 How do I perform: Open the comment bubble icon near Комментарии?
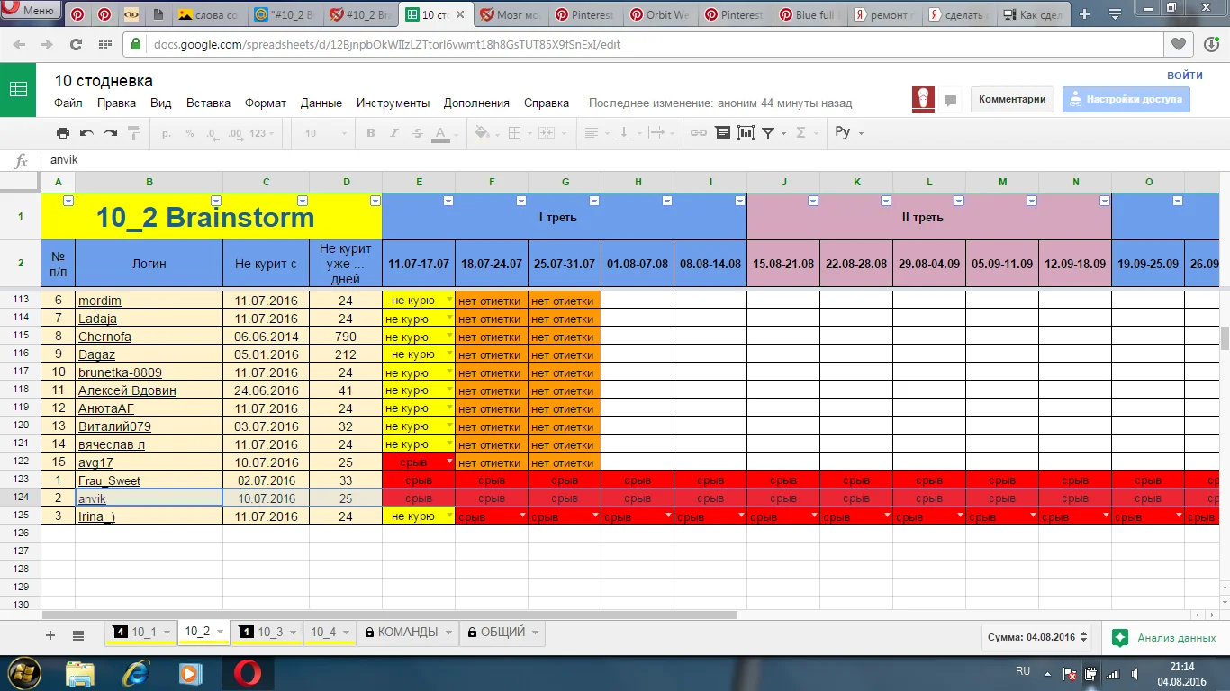(950, 101)
